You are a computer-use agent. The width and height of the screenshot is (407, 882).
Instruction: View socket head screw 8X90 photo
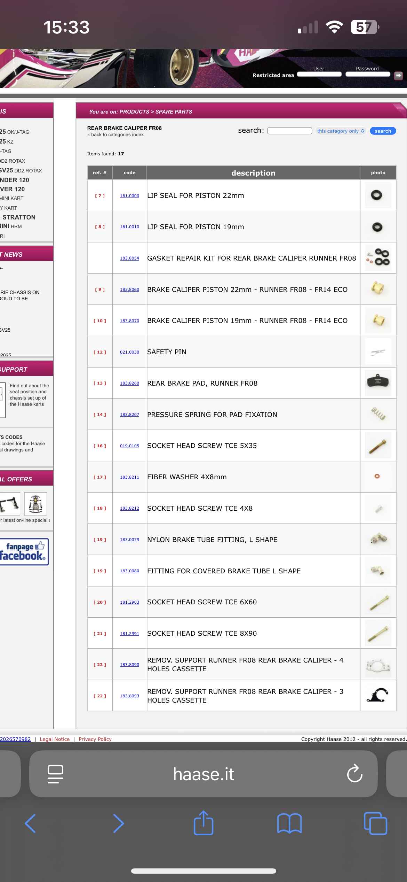tap(378, 633)
